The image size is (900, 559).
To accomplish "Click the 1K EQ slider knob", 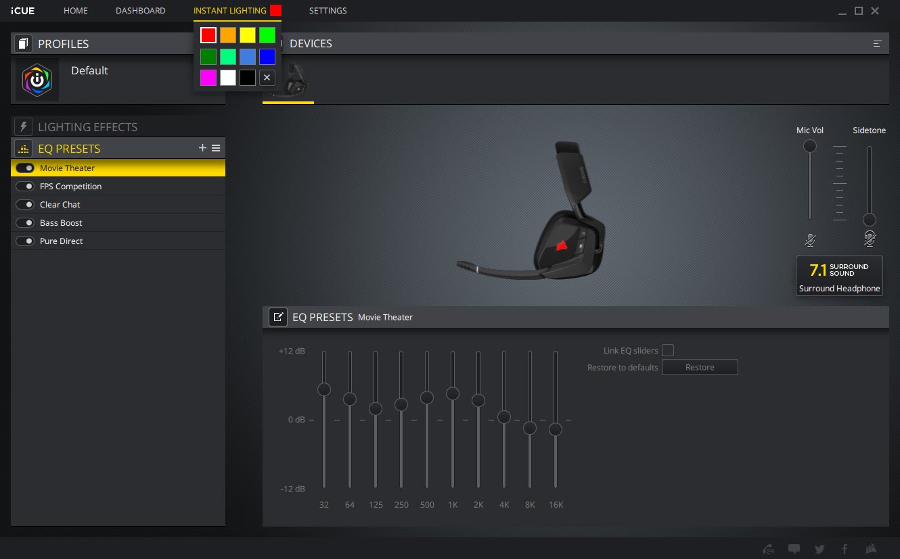I will click(453, 393).
